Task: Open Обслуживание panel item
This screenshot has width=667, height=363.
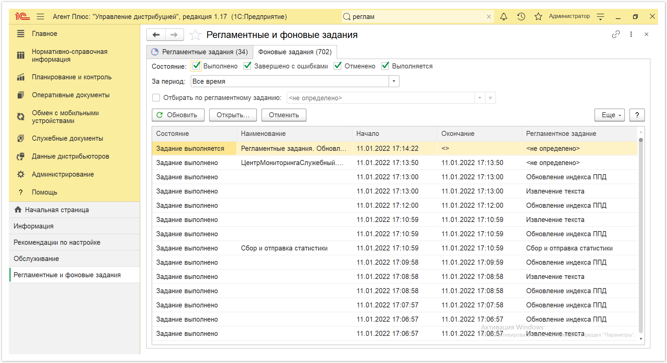Action: pos(74,259)
